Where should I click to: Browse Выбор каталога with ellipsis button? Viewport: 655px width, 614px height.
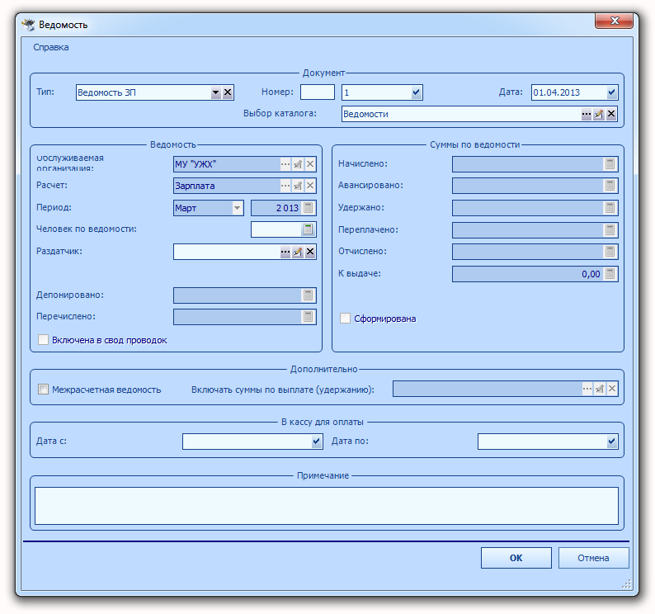click(587, 114)
